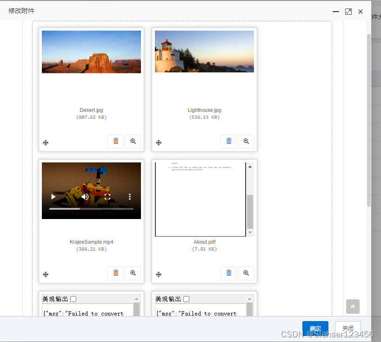Click the About.pdf document preview
The height and width of the screenshot is (342, 381).
click(x=201, y=199)
